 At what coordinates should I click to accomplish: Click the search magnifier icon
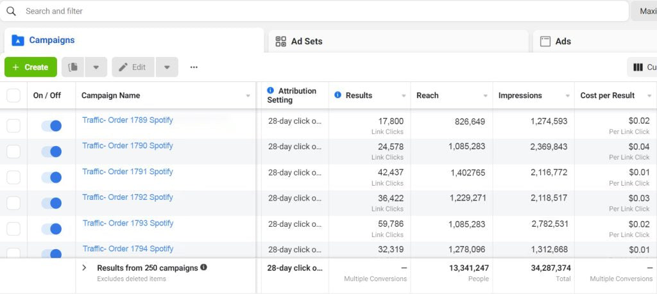tap(11, 11)
